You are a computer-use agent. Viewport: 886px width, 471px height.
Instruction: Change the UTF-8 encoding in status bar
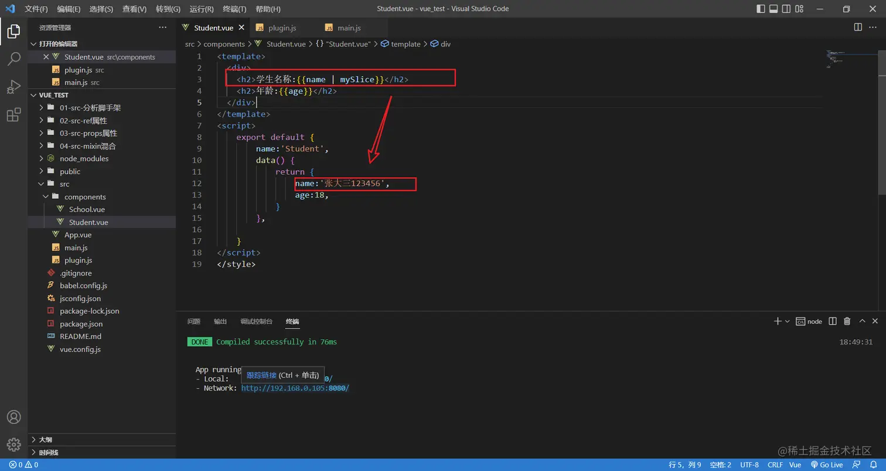click(749, 465)
